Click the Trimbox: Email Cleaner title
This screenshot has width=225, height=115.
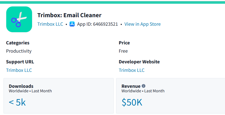coord(69,15)
